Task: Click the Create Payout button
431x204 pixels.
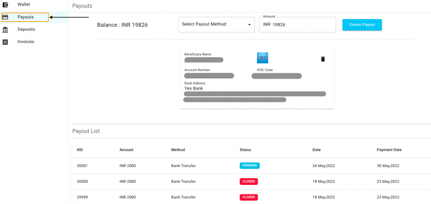Action: pyautogui.click(x=362, y=25)
